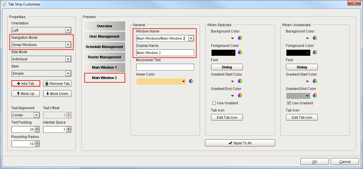Enable Use Gradient under When Selected

pyautogui.click(x=214, y=103)
